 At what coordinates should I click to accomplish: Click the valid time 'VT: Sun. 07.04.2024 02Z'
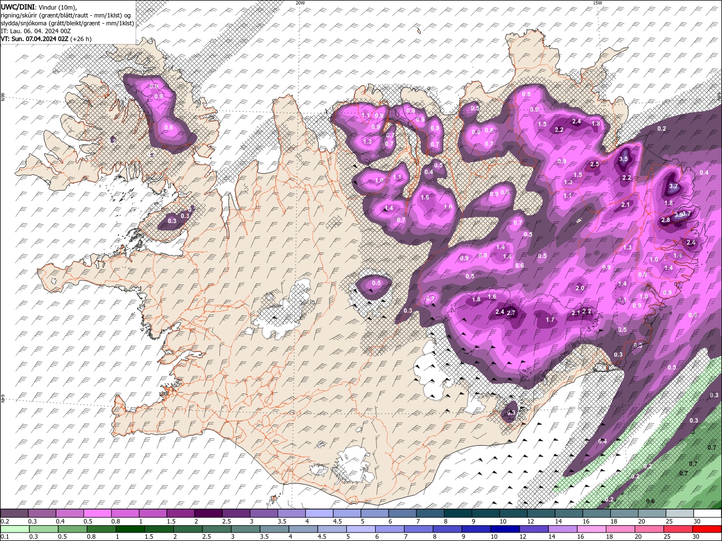click(x=34, y=39)
